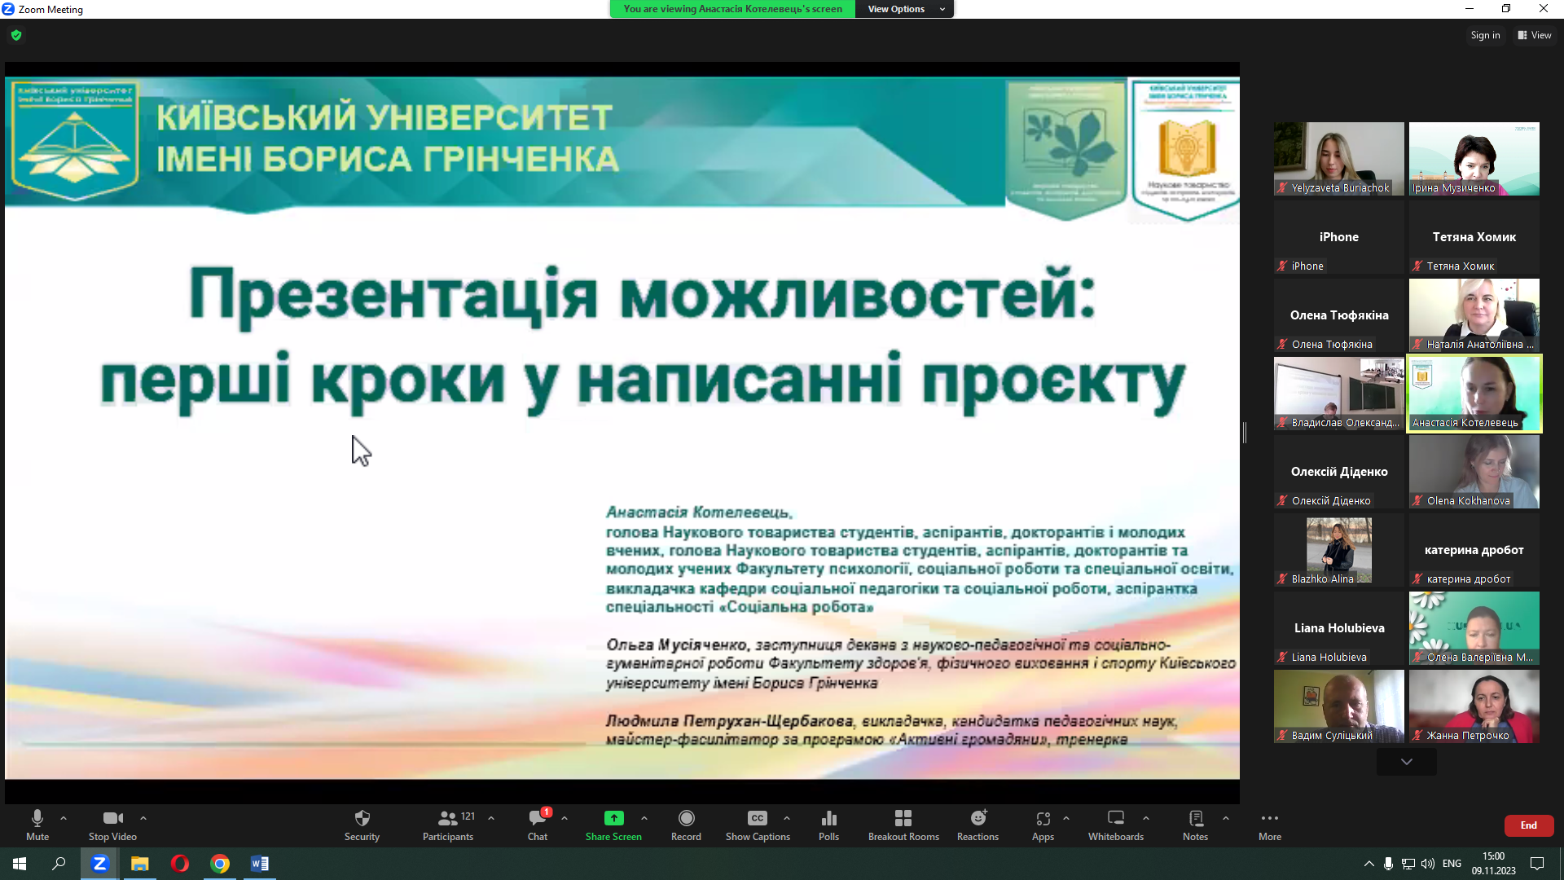The image size is (1564, 880).
Task: Open the View layout menu
Action: pos(1534,35)
